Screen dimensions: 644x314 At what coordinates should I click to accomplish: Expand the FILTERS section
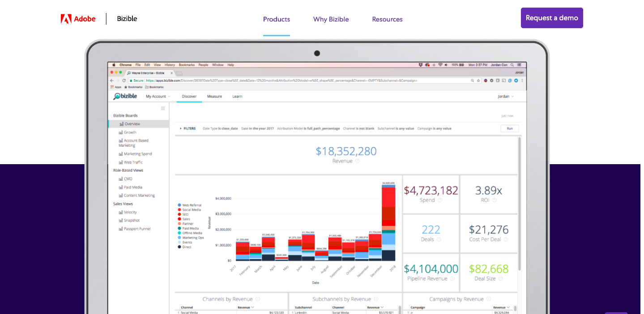(x=188, y=129)
